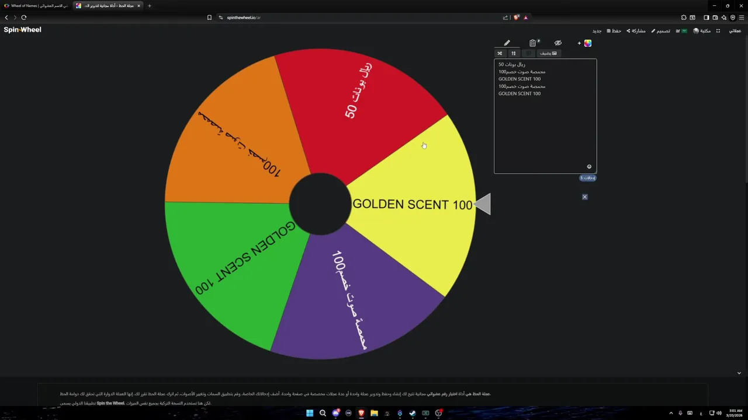Screen dimensions: 748x420
Task: Open Discord from the taskbar
Action: pyautogui.click(x=335, y=414)
